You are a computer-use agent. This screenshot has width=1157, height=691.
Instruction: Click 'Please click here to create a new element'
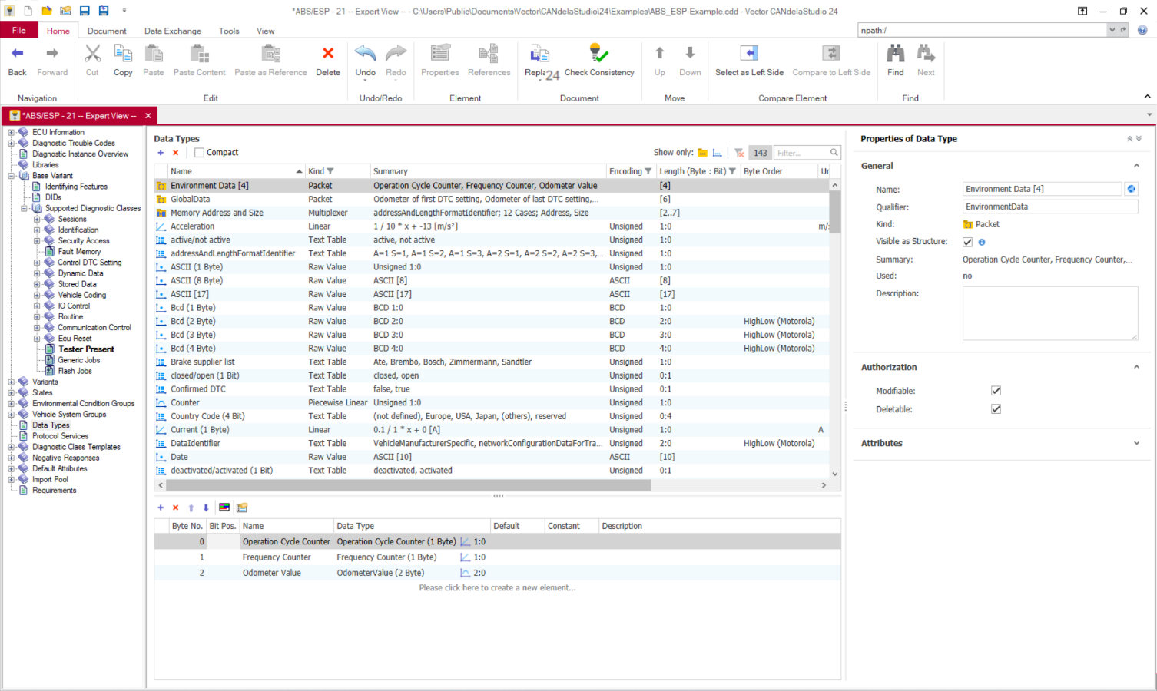point(497,587)
